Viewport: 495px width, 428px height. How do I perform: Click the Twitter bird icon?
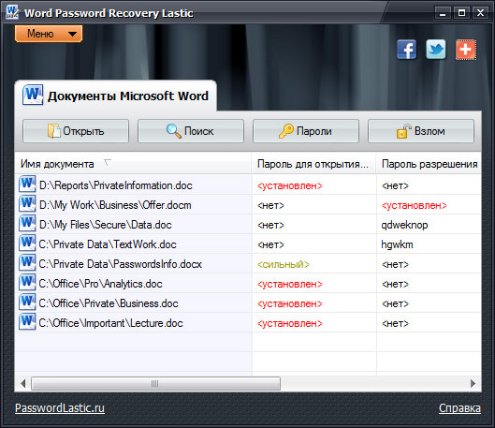436,50
